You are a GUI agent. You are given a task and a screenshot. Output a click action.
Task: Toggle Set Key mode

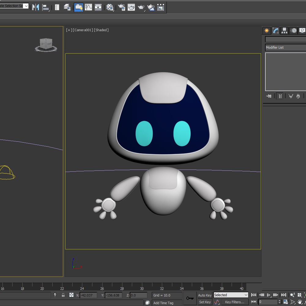205,302
